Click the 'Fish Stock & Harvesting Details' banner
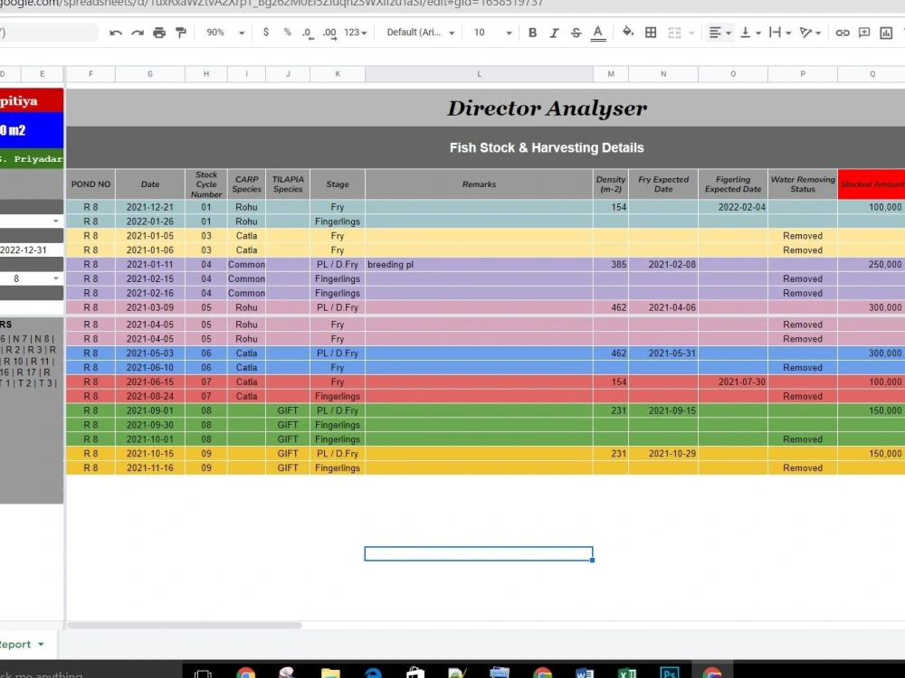The width and height of the screenshot is (905, 678). [547, 147]
